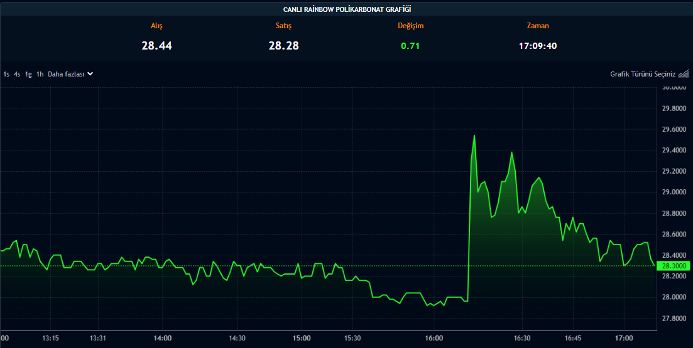Click the chart title 'Canlı Rainbow Polikarbonat Grafiği'
The image size is (693, 348).
(x=346, y=9)
